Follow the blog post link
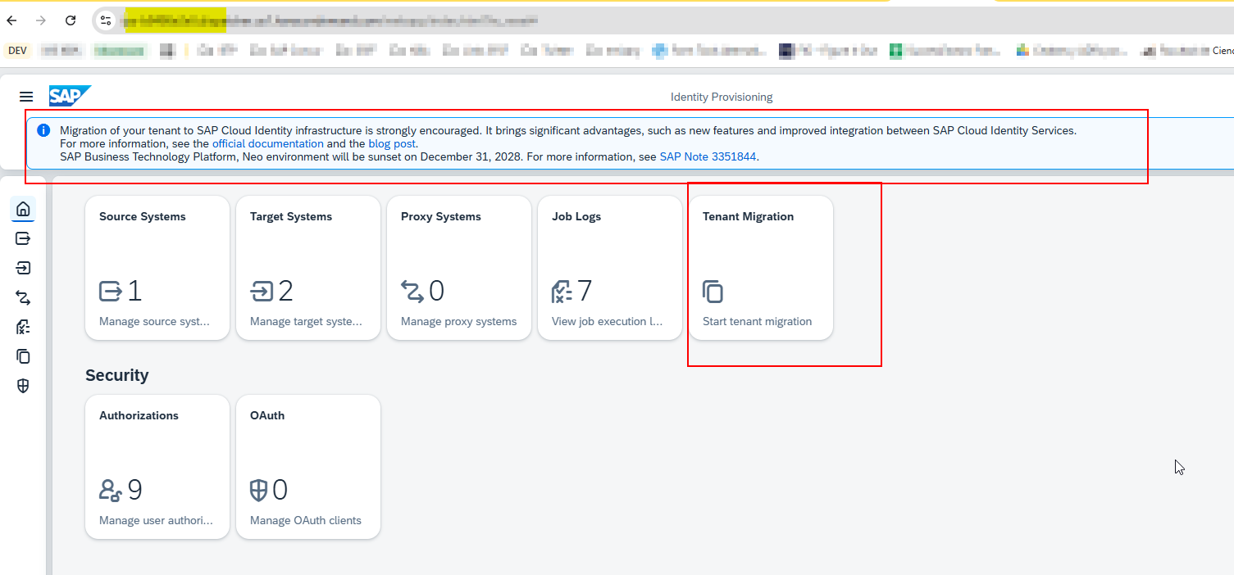This screenshot has height=575, width=1234. (x=393, y=143)
